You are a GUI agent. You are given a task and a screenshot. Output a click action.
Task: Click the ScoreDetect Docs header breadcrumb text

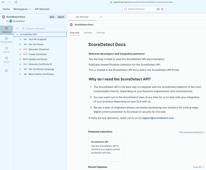click(84, 25)
